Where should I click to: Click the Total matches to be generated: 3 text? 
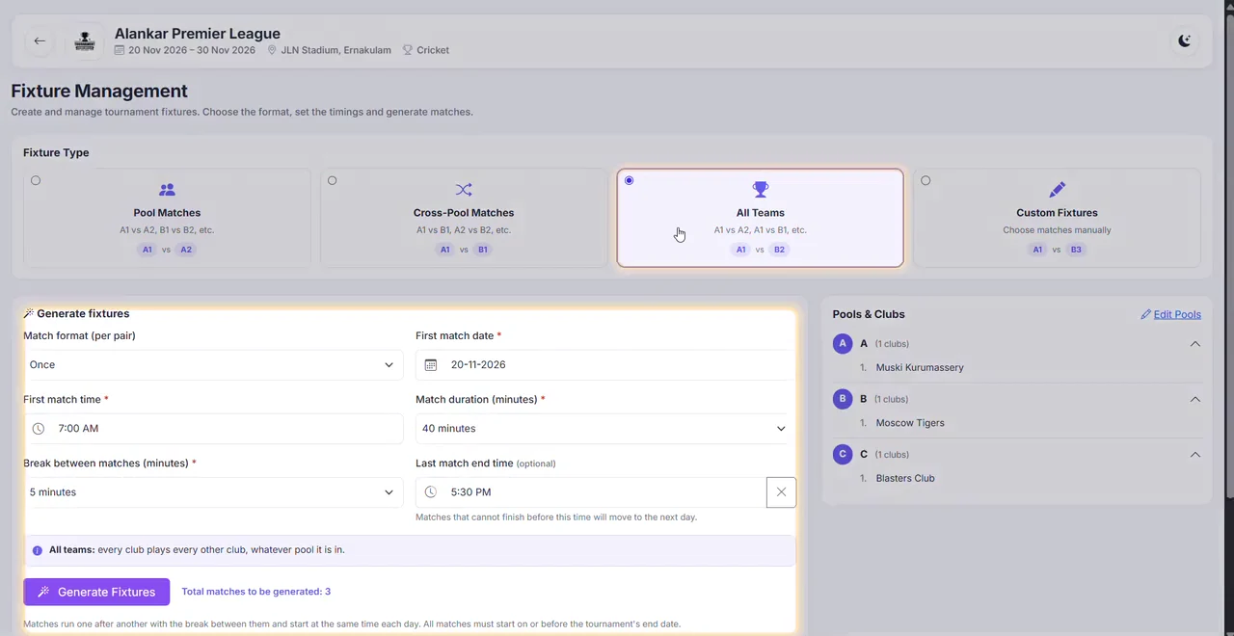click(x=255, y=592)
